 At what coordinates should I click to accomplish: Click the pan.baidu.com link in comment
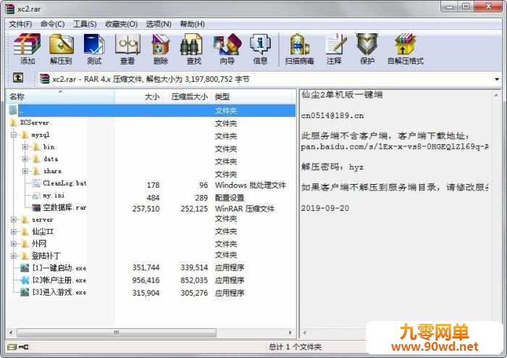(395, 147)
